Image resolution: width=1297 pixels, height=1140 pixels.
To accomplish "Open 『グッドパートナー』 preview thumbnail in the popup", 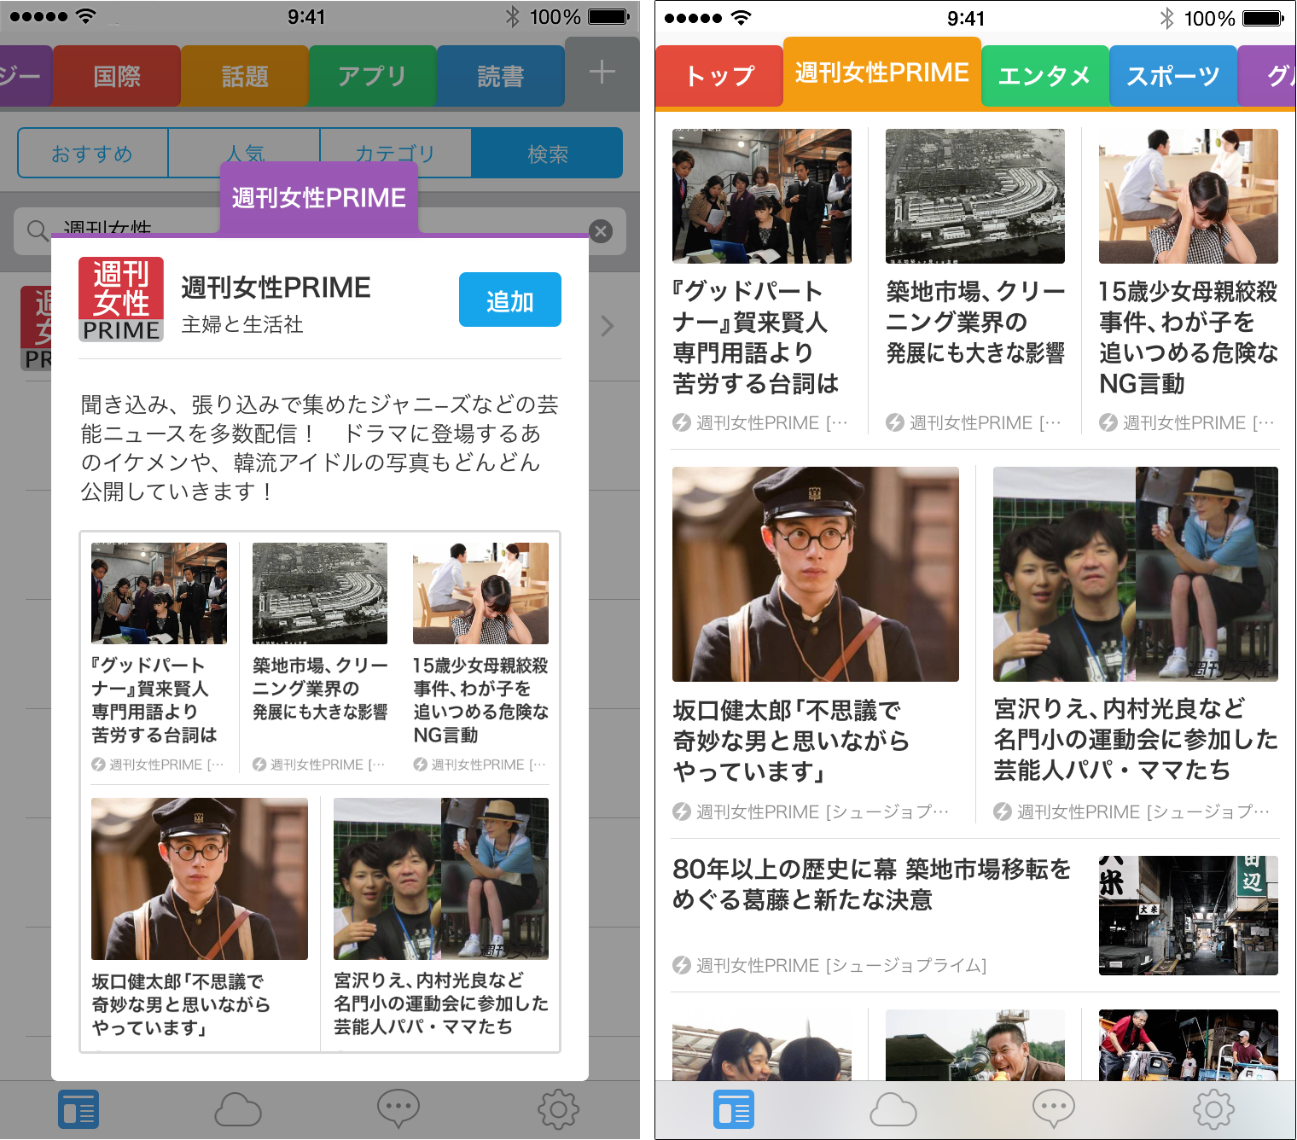I will point(160,593).
